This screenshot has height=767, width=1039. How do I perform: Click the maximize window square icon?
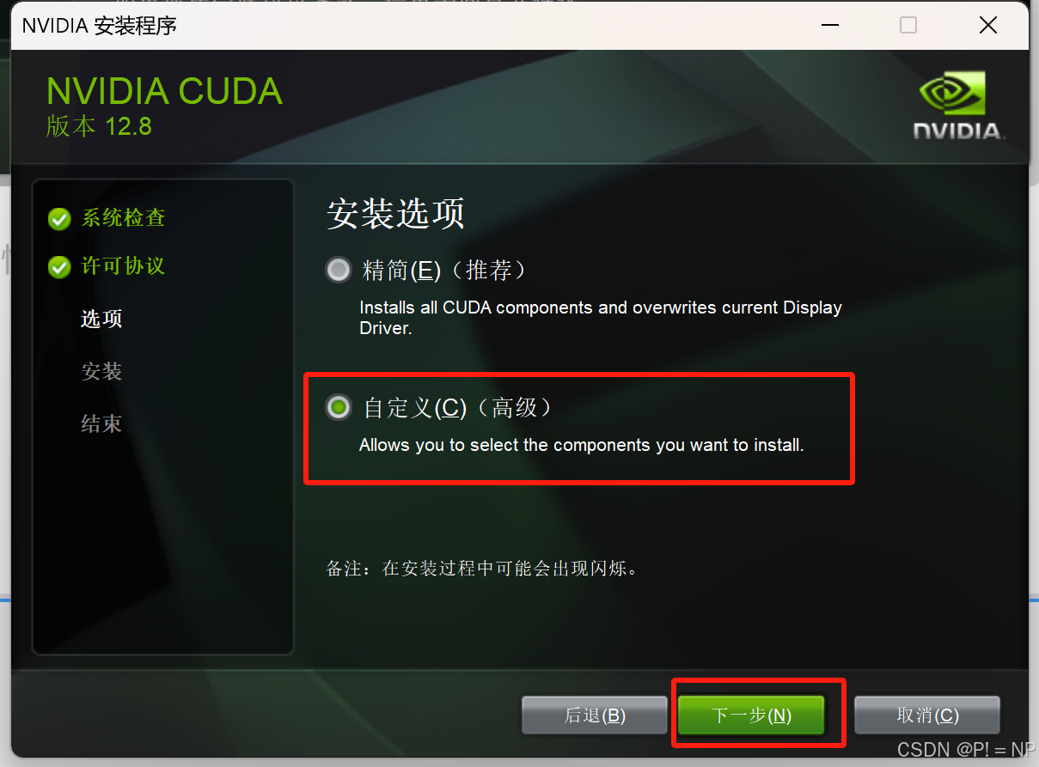click(x=908, y=26)
